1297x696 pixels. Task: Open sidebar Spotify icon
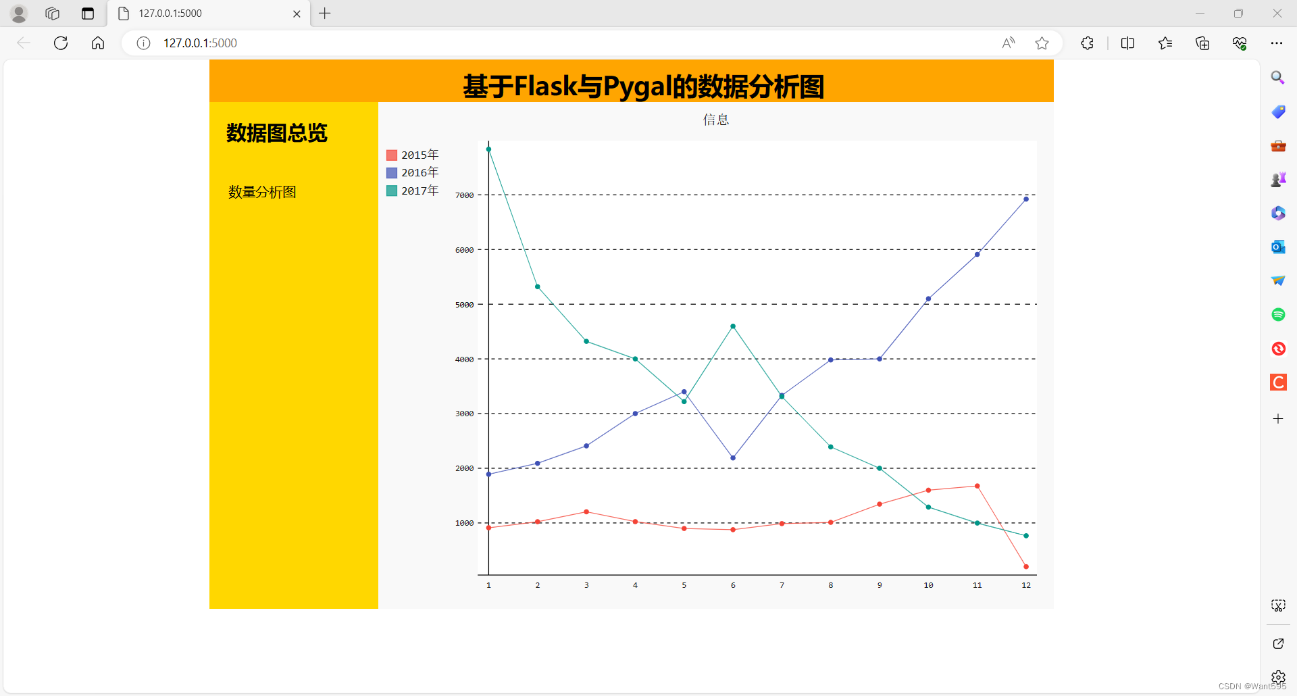pyautogui.click(x=1278, y=314)
